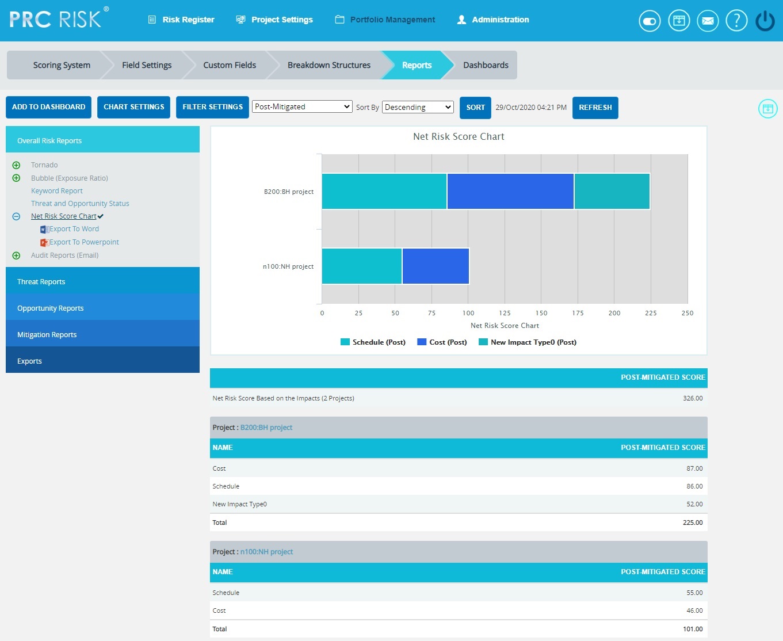
Task: Click the PowerPoint icon beside Export To Powerpoint
Action: point(44,242)
